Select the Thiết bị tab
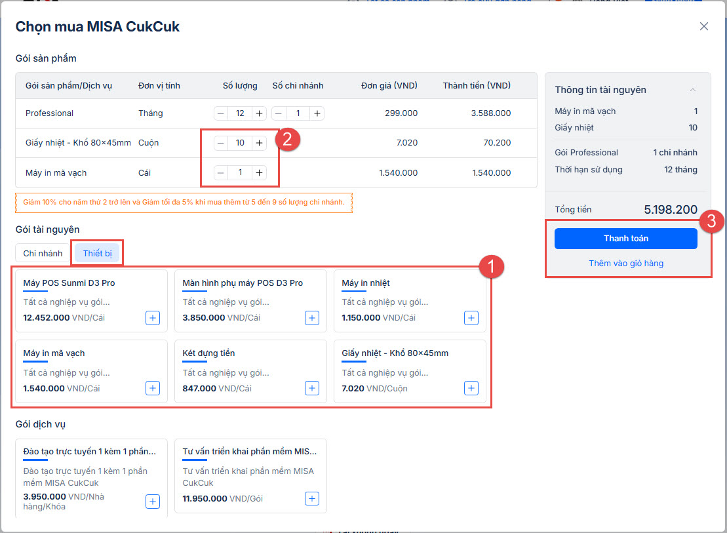The width and height of the screenshot is (727, 533). click(x=97, y=254)
